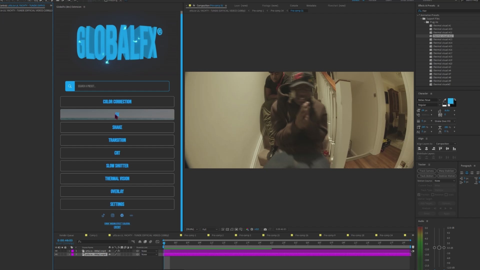This screenshot has width=480, height=270.
Task: Open the Console tab in viewer
Action: pos(294,5)
